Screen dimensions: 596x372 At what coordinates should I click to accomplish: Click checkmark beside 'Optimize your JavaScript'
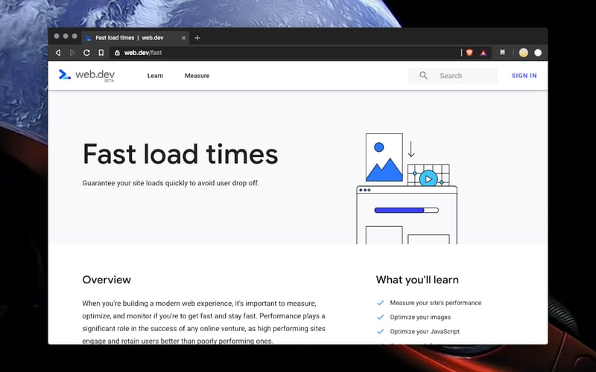[x=380, y=331]
